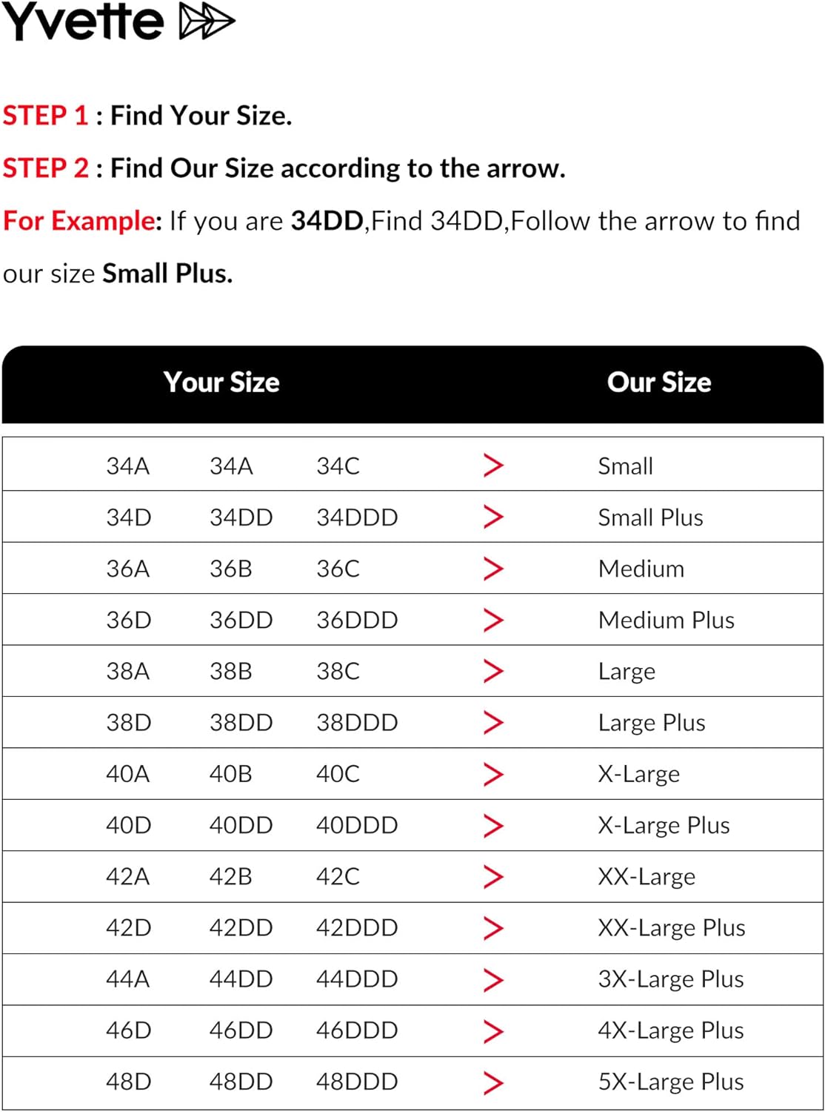
Task: Select the 34DD size cell
Action: (x=241, y=517)
